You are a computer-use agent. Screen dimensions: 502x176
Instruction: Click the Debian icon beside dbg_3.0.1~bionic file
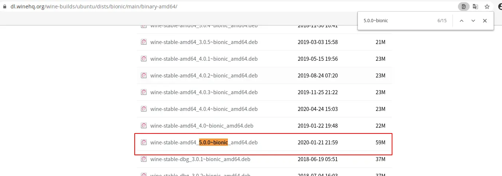point(144,159)
